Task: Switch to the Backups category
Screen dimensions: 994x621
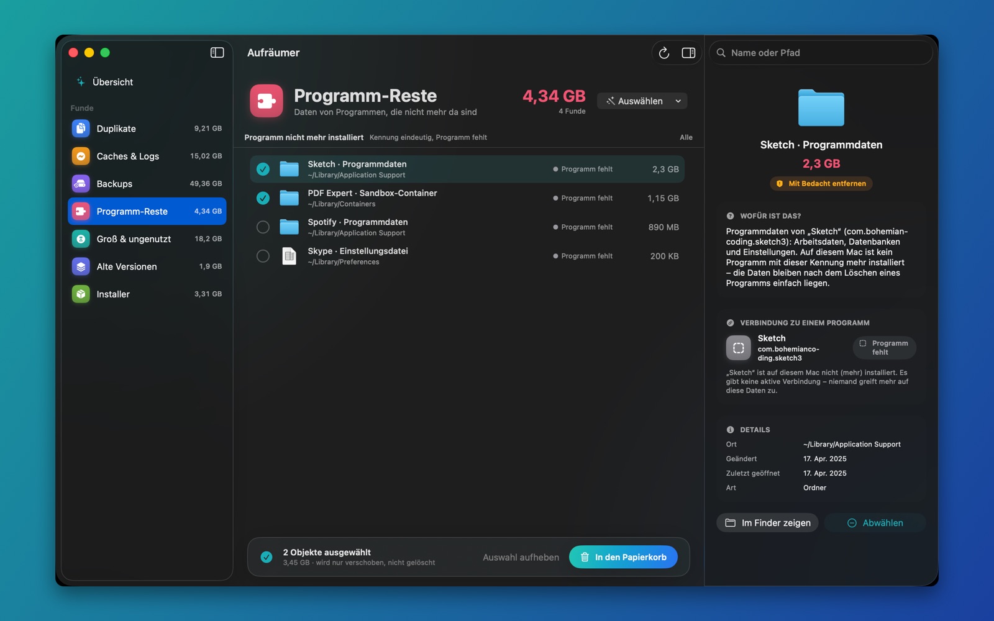Action: (x=147, y=184)
